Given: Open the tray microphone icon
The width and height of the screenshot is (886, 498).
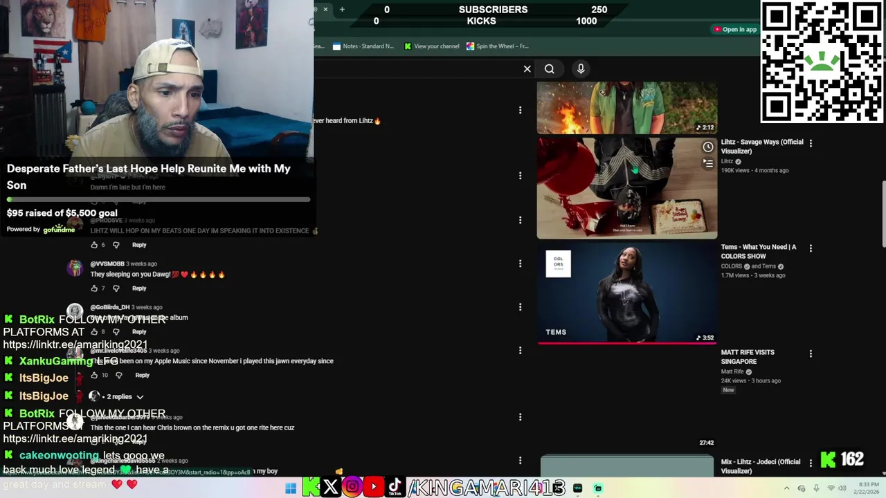Looking at the screenshot, I should [x=816, y=488].
